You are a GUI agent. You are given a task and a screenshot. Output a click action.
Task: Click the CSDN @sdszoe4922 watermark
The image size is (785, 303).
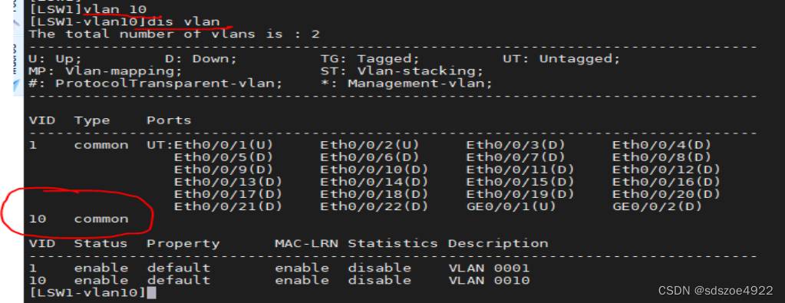[x=715, y=291]
